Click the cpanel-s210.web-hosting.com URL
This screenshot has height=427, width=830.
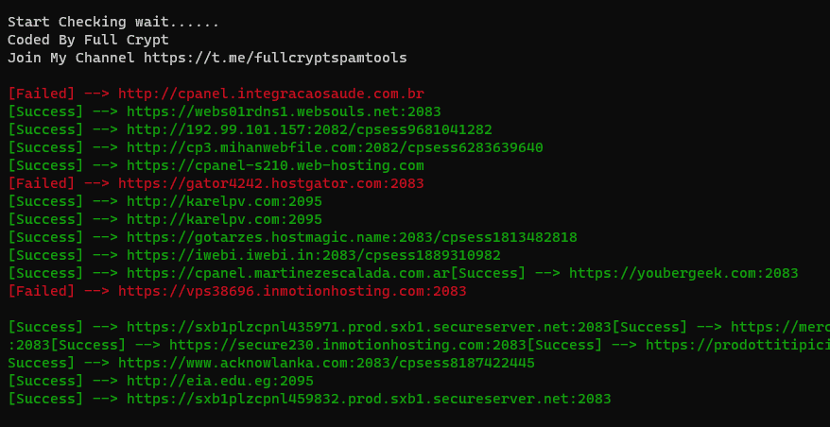[275, 165]
